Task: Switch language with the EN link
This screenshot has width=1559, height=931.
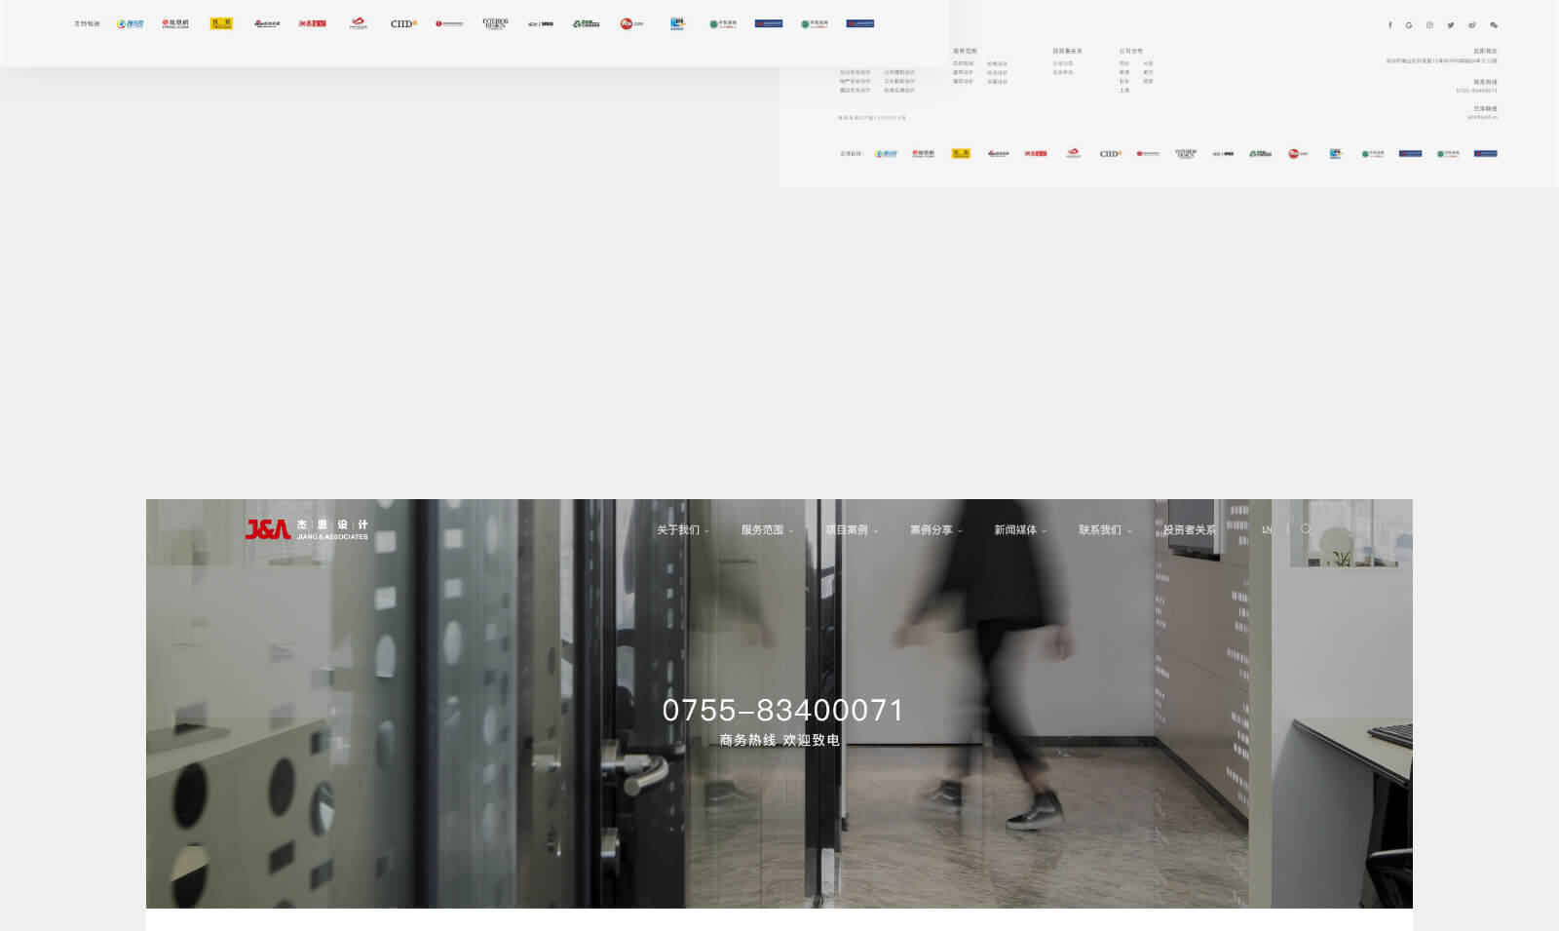Action: pos(1267,530)
